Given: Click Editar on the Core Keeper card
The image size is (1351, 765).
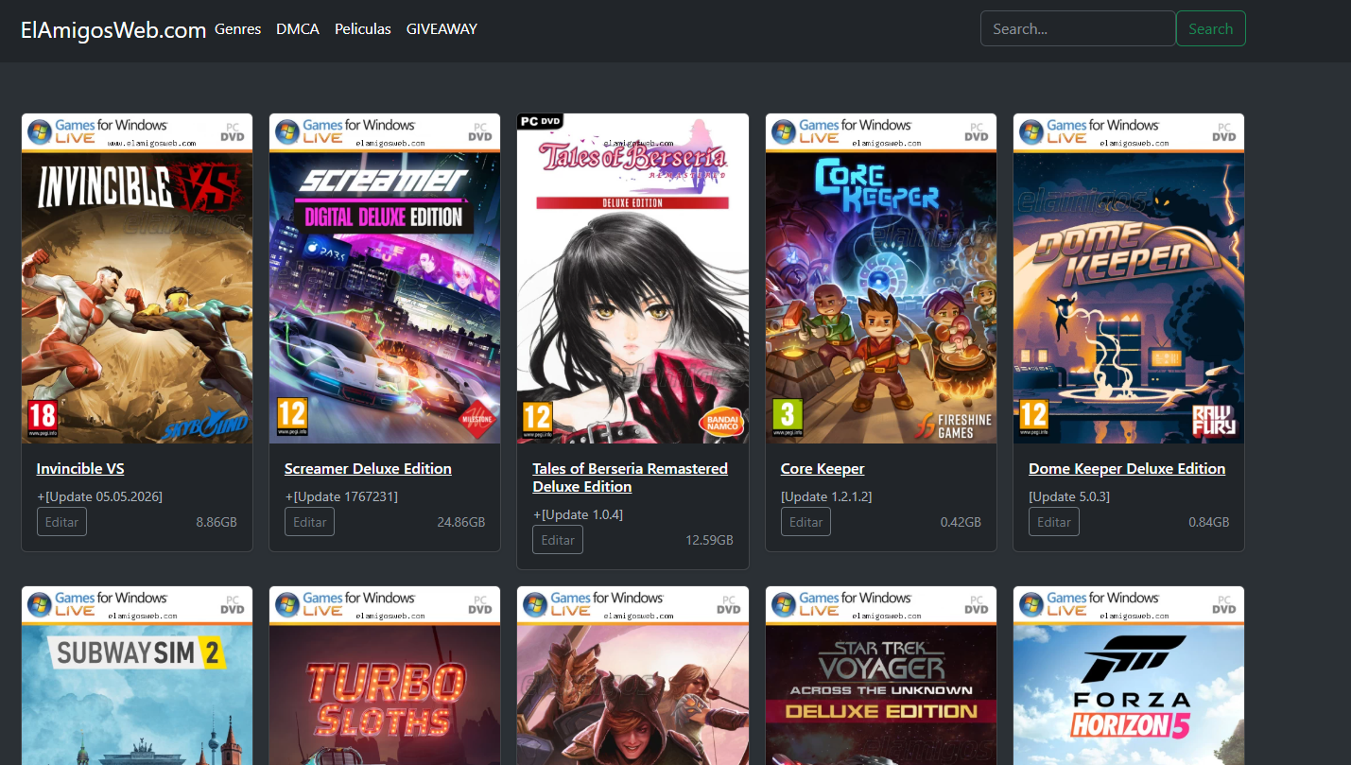Looking at the screenshot, I should click(805, 522).
